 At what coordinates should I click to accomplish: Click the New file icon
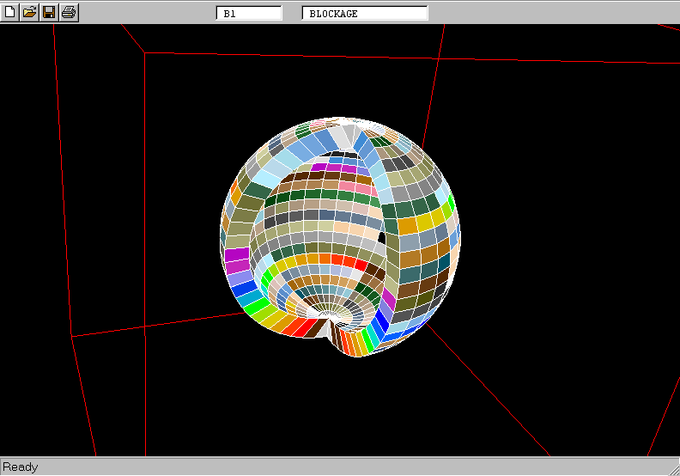10,12
